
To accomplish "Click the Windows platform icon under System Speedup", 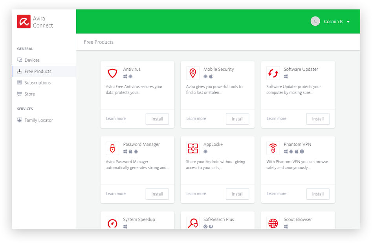I will pyautogui.click(x=125, y=226).
